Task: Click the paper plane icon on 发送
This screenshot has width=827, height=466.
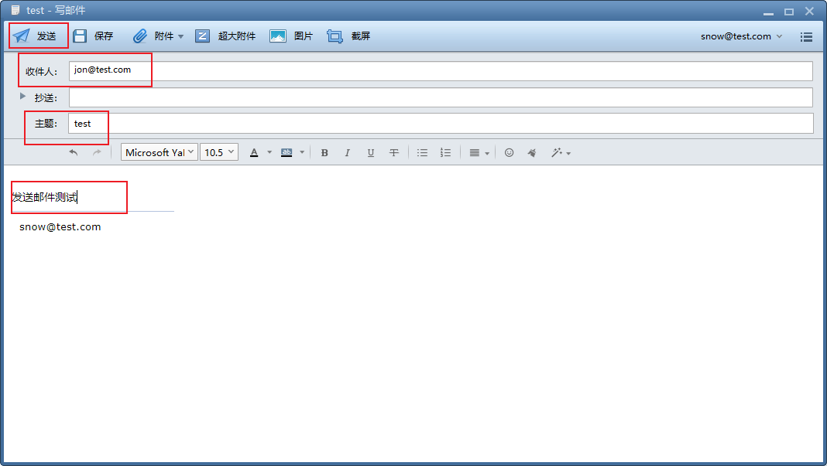Action: coord(21,36)
